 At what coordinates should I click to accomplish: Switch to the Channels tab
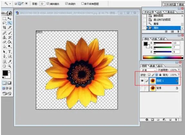(x=152, y=66)
